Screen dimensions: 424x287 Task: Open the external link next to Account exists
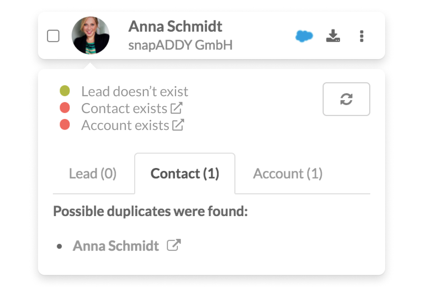[179, 125]
